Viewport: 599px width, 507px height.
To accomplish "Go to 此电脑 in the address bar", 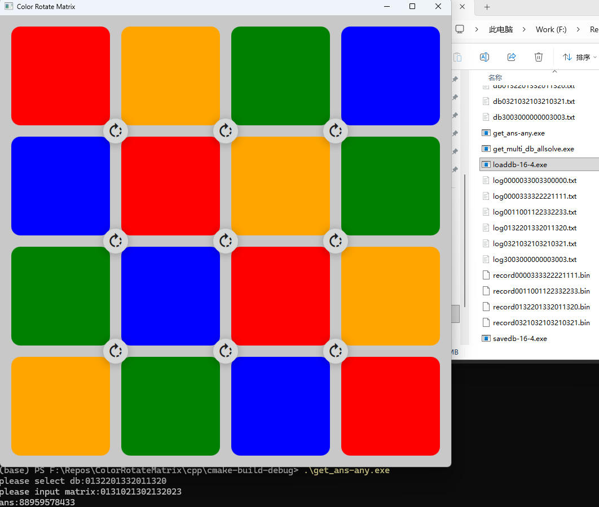I will pos(501,29).
